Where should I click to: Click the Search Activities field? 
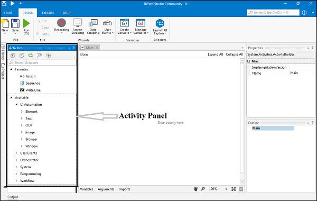point(42,62)
